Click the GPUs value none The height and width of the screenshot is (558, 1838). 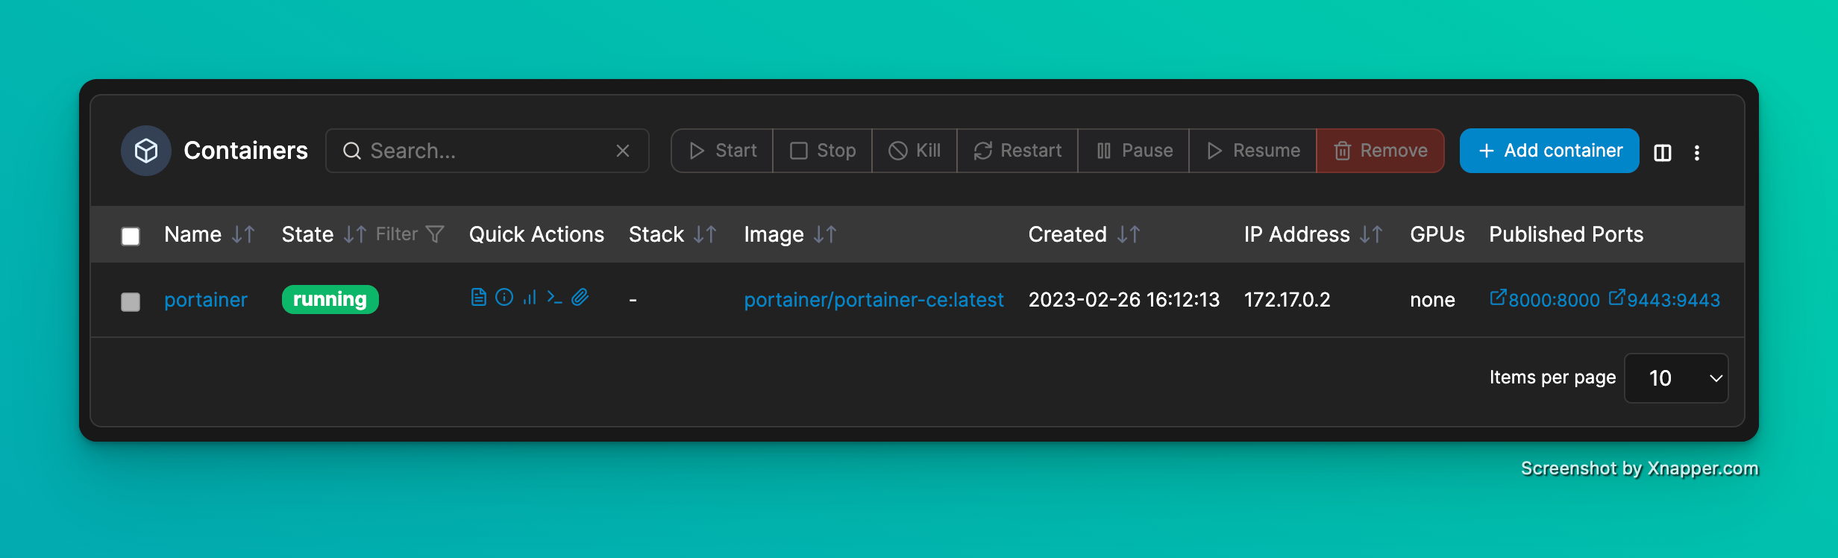1432,300
